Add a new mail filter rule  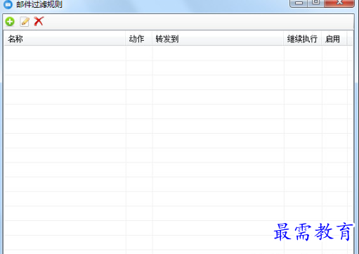[x=10, y=22]
